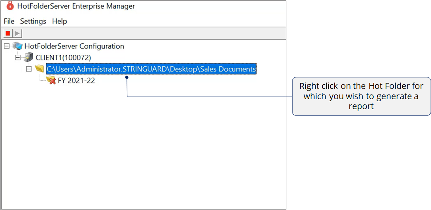Collapse the HotFolderServer Configuration root node
This screenshot has width=431, height=210.
pos(6,46)
